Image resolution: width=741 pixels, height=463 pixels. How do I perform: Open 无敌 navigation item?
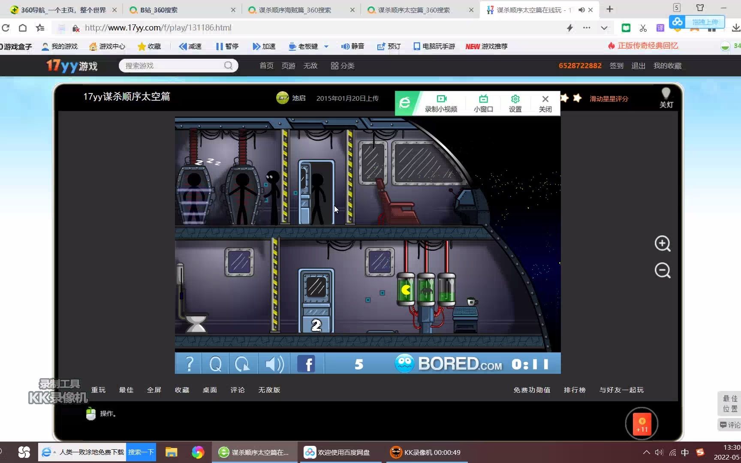310,66
